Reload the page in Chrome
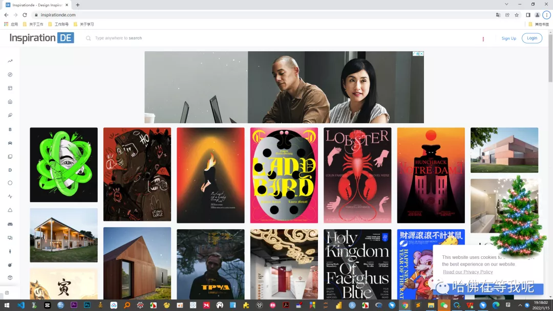The image size is (553, 311). pyautogui.click(x=25, y=15)
